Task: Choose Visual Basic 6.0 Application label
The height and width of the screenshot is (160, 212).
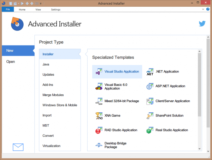Action: 116,87
